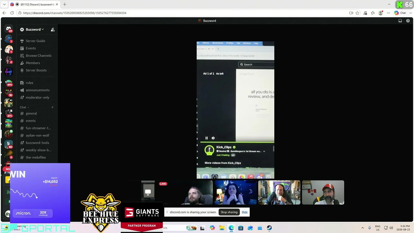Viewport: 414px width, 233px height.
Task: Open the buzzword-tools channel
Action: pyautogui.click(x=38, y=143)
